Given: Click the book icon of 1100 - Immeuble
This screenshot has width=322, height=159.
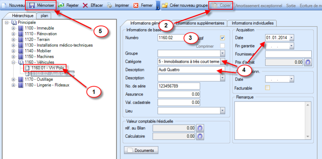Looking at the screenshot, I should 21,28.
